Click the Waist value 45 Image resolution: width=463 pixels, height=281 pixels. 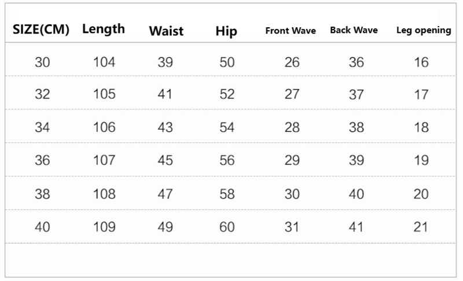pyautogui.click(x=166, y=160)
